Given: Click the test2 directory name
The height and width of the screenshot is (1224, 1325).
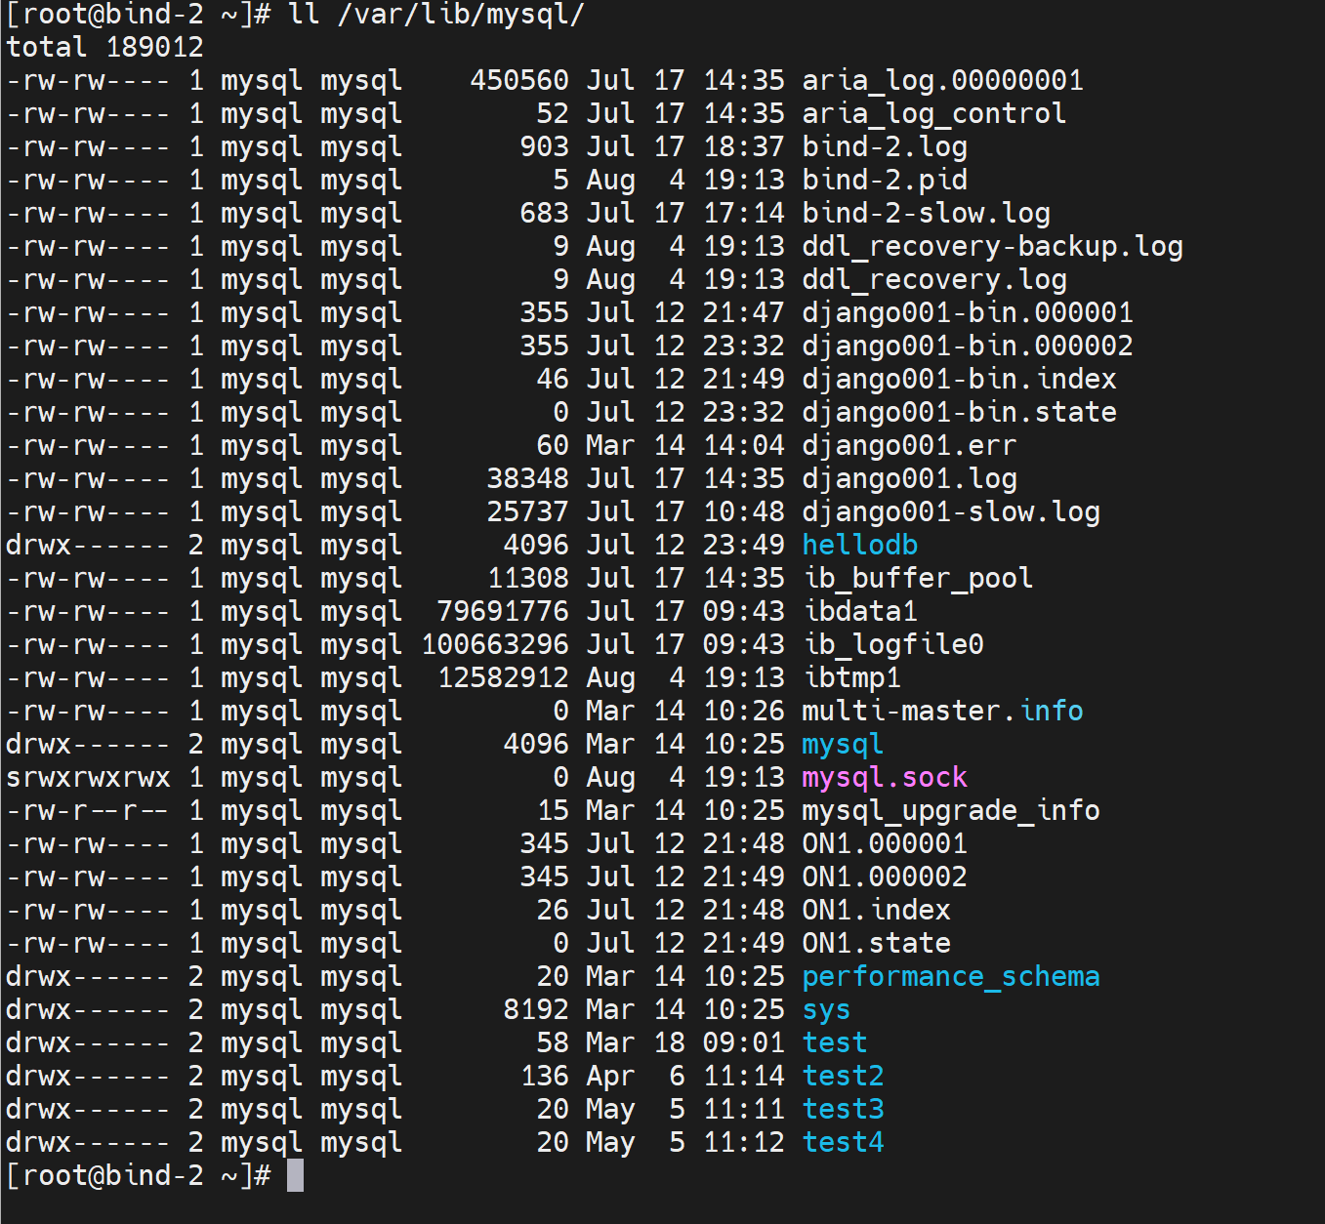Looking at the screenshot, I should click(x=843, y=1077).
